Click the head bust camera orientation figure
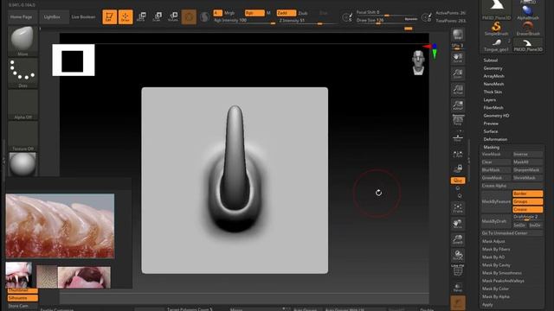The width and height of the screenshot is (554, 311). (x=418, y=62)
